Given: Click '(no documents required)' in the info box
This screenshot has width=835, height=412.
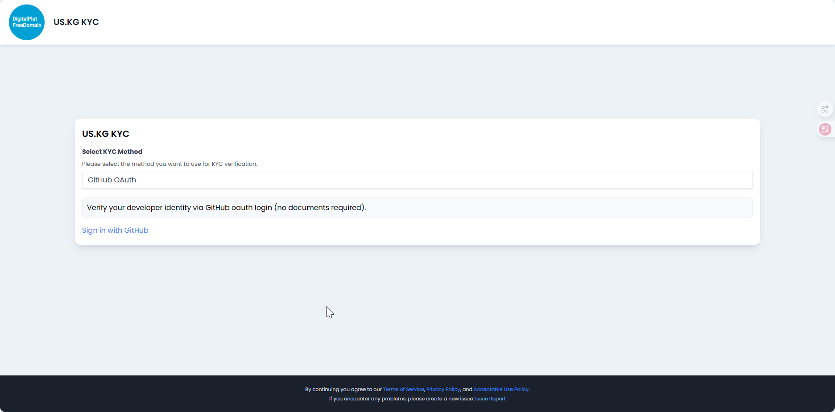Looking at the screenshot, I should point(320,207).
